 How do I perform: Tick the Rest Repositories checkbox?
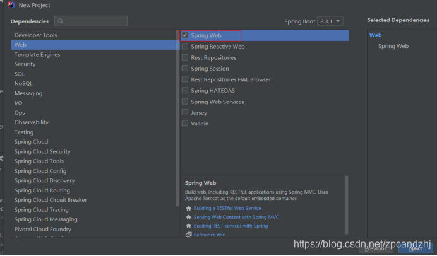(185, 57)
